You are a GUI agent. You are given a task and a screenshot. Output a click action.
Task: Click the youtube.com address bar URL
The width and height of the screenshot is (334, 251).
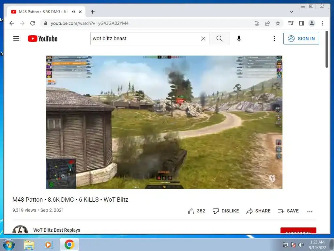pyautogui.click(x=89, y=23)
